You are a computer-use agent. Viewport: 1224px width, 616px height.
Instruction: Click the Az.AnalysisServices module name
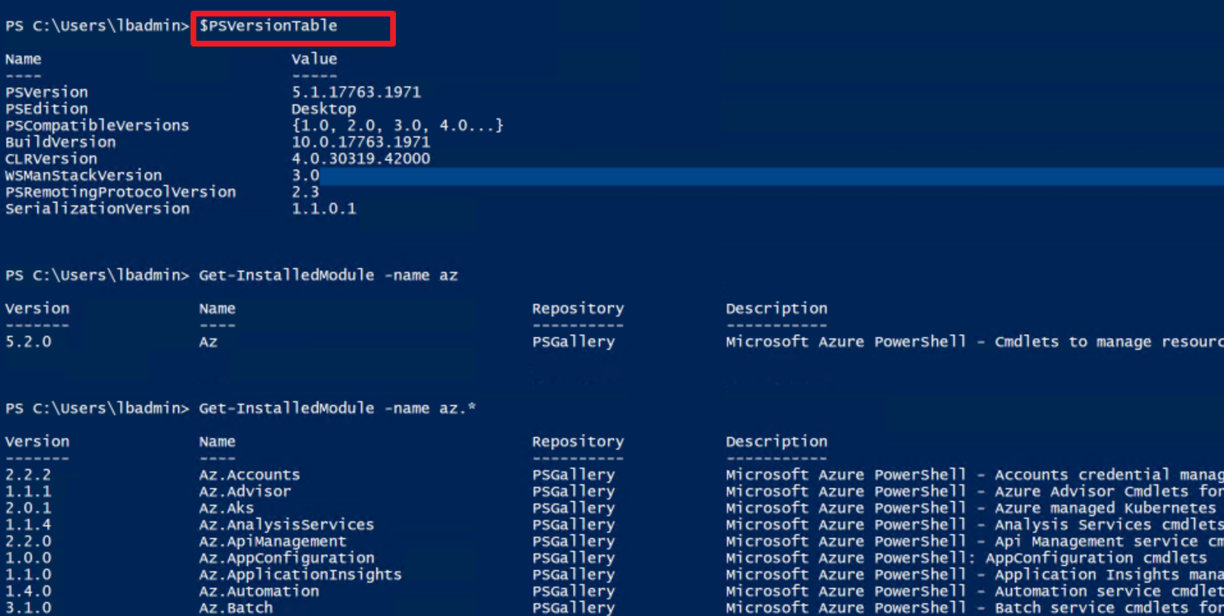(x=286, y=525)
